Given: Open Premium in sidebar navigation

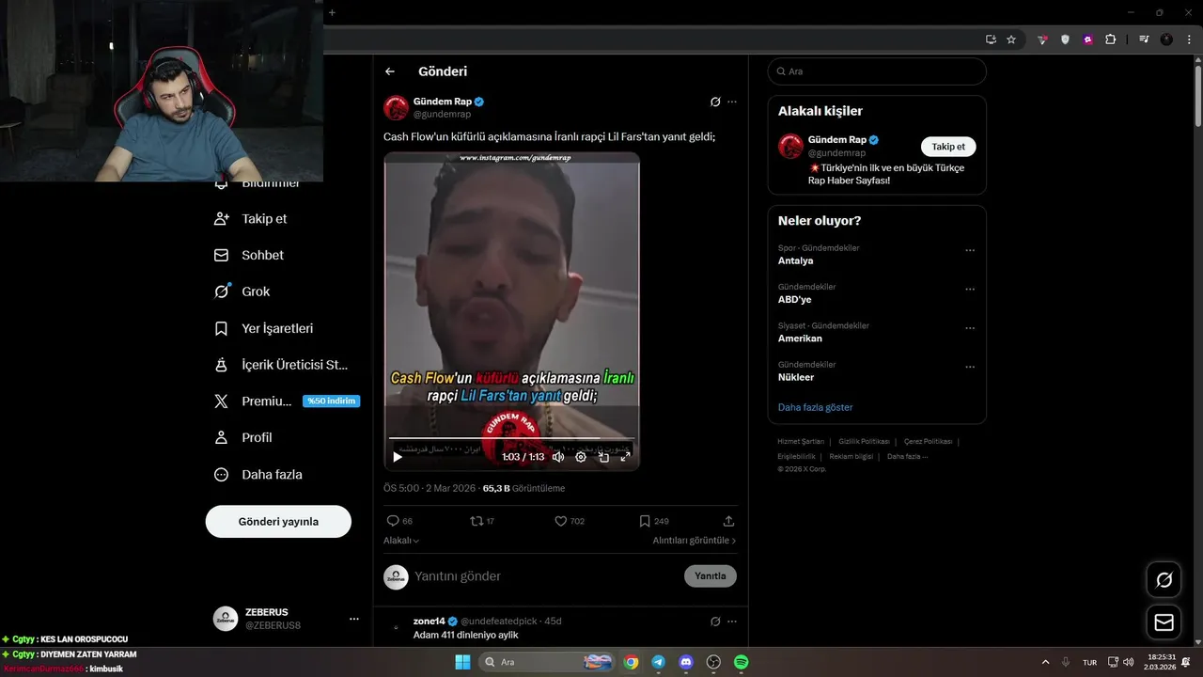Looking at the screenshot, I should click(254, 401).
